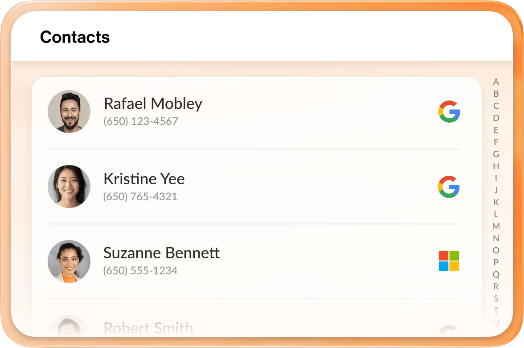Select Kristine Yee from the contact list
This screenshot has width=524, height=348.
[144, 178]
